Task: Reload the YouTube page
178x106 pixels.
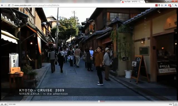Action: 9,5
